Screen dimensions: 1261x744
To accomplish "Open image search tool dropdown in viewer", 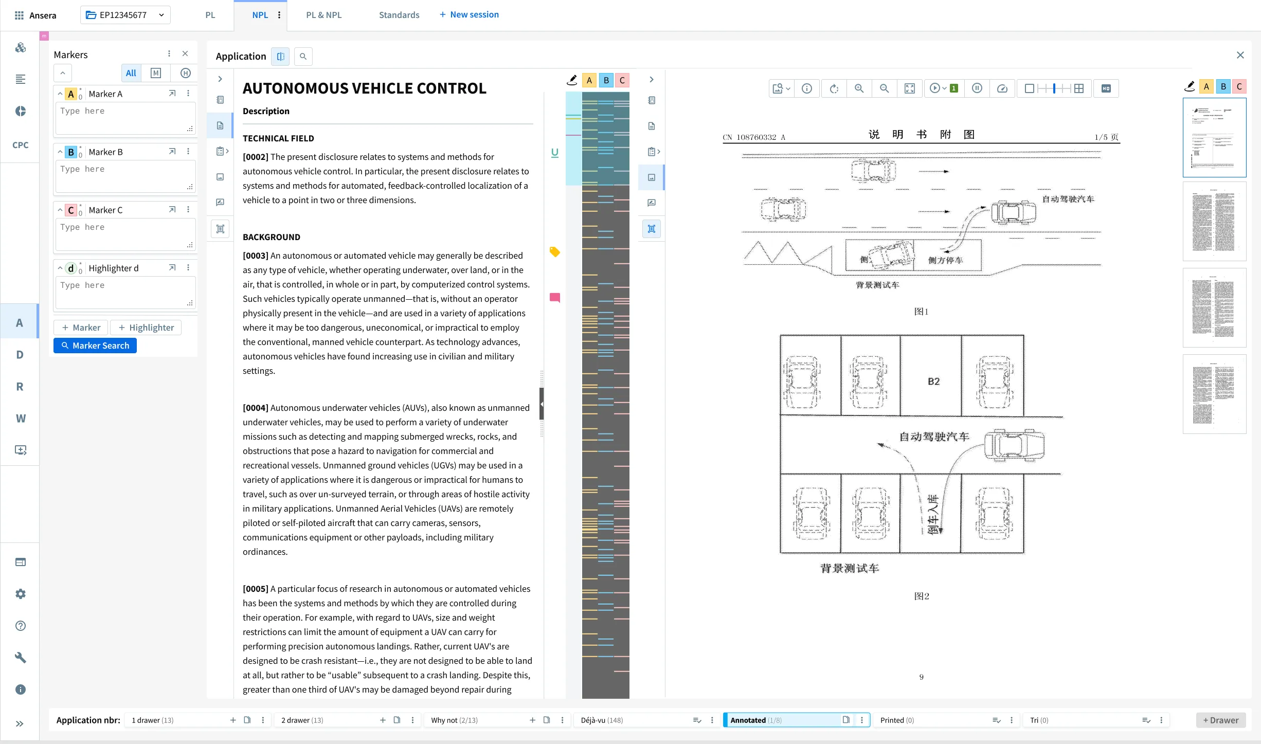I will tap(781, 88).
